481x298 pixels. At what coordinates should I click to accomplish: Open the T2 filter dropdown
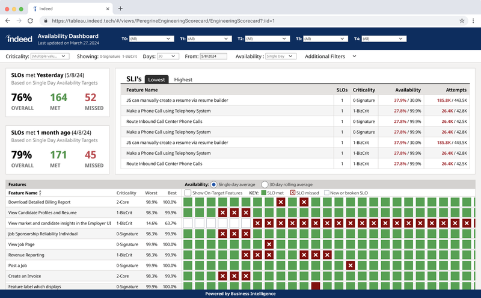point(268,39)
